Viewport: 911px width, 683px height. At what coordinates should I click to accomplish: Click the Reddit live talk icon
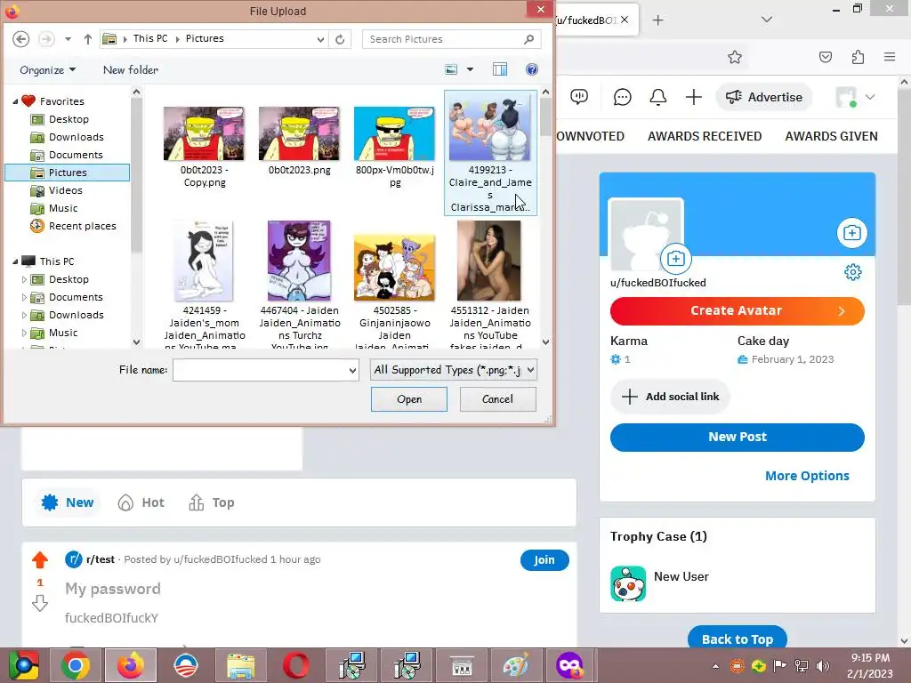(x=579, y=97)
